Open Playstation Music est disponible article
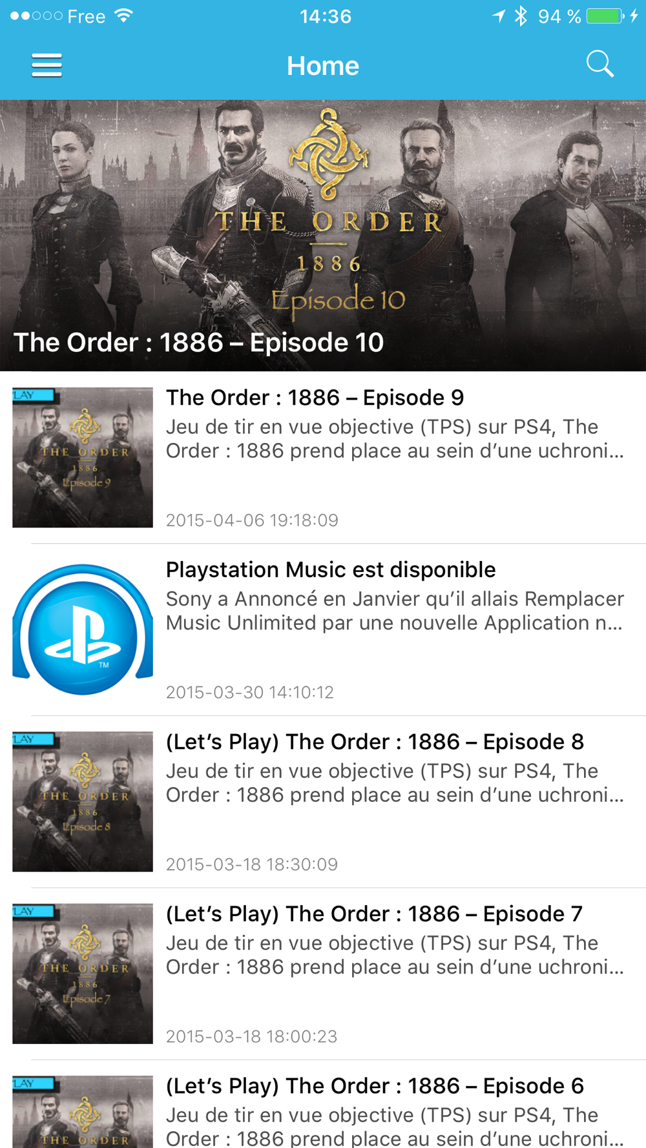The image size is (646, 1148). coord(331,570)
